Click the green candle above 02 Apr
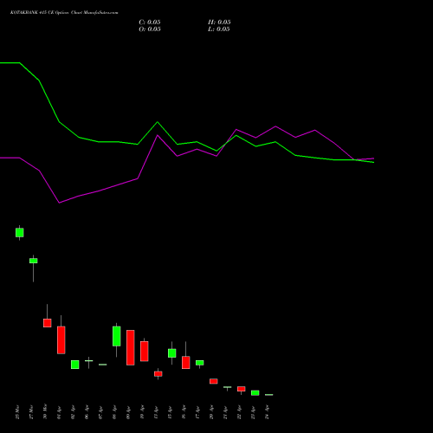This screenshot has width=433, height=433. (75, 365)
